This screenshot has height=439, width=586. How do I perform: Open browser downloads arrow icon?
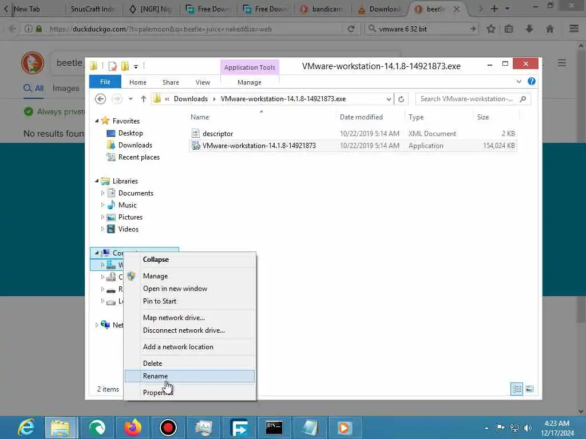[529, 29]
